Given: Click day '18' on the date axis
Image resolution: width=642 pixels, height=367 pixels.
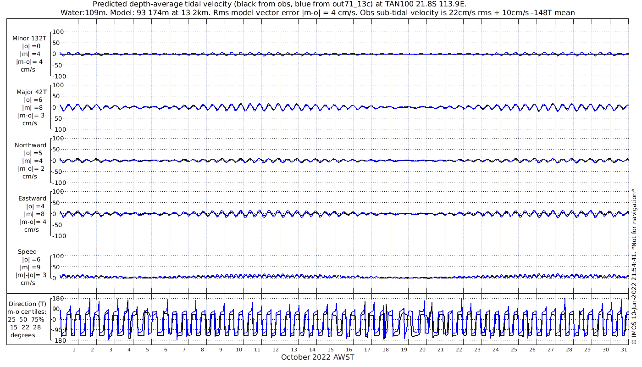Looking at the screenshot, I should pyautogui.click(x=386, y=350).
